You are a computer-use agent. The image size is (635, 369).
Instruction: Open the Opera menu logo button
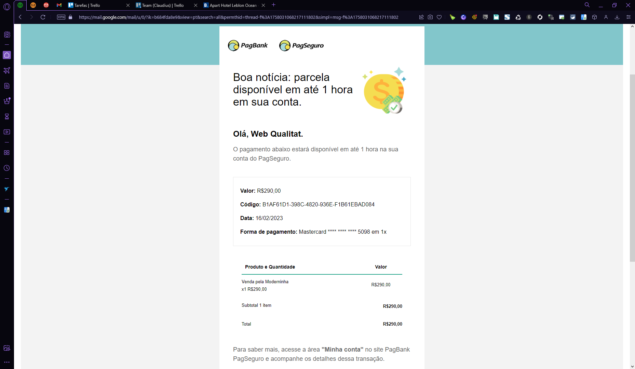tap(7, 6)
